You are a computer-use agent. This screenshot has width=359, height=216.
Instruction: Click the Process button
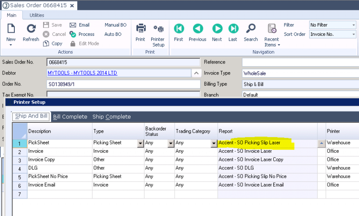(x=82, y=34)
